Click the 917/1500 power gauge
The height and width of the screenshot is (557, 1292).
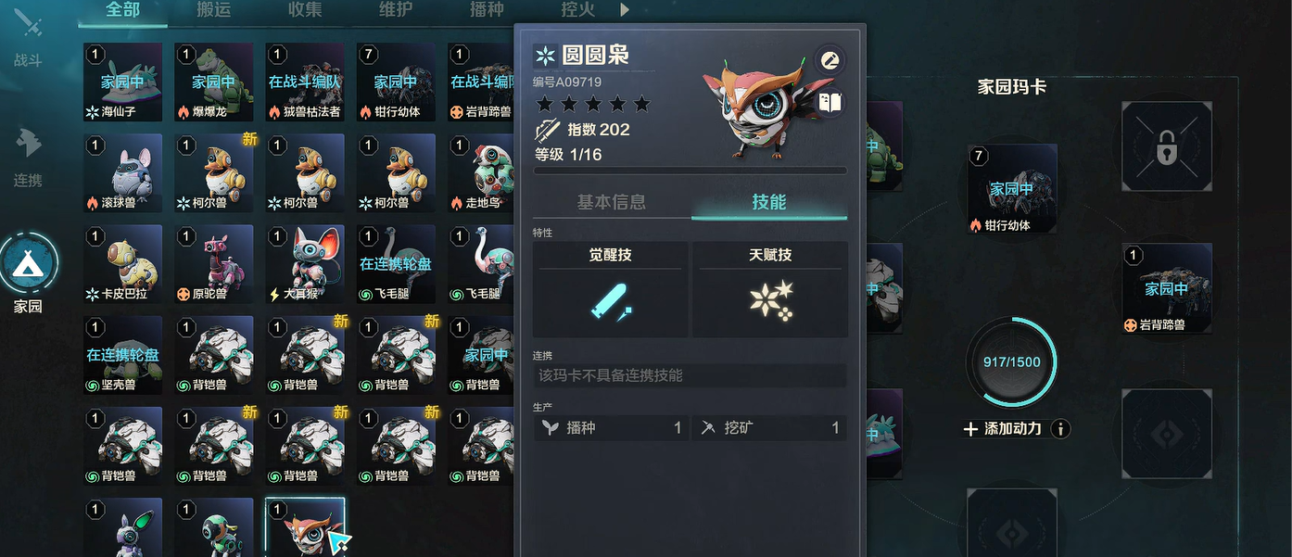tap(1011, 361)
